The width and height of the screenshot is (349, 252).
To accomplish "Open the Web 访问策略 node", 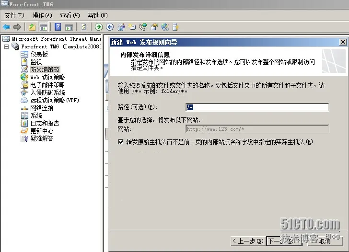I will [x=47, y=77].
